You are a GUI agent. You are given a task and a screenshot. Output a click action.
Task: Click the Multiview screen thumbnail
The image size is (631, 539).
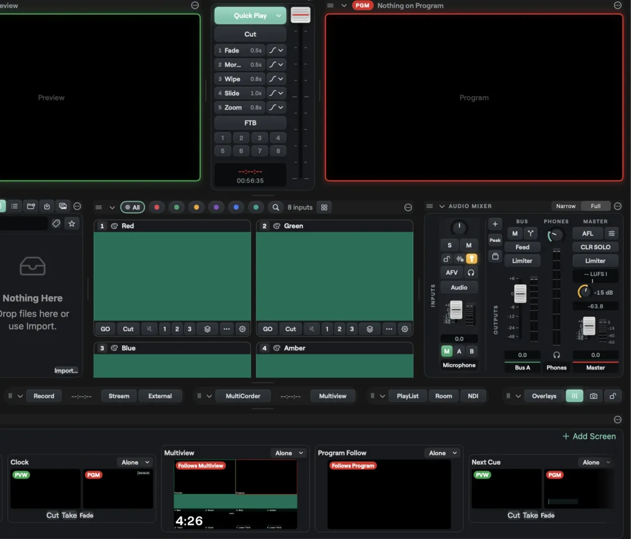pyautogui.click(x=236, y=494)
